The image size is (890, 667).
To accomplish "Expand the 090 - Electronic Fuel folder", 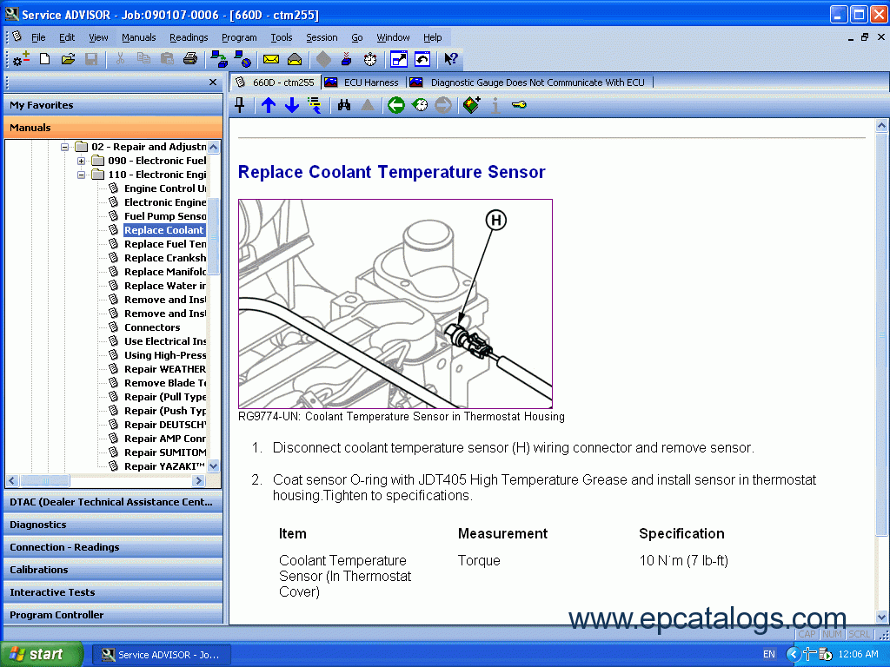I will 82,161.
